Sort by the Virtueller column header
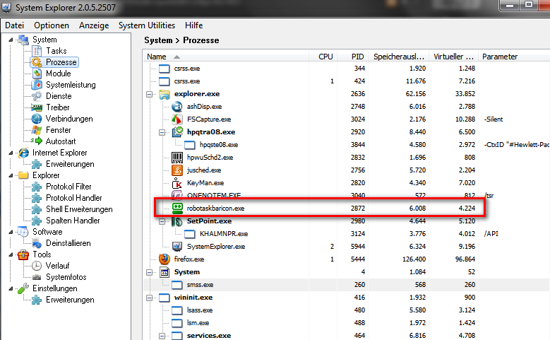Screen dimensions: 550x340 454,57
